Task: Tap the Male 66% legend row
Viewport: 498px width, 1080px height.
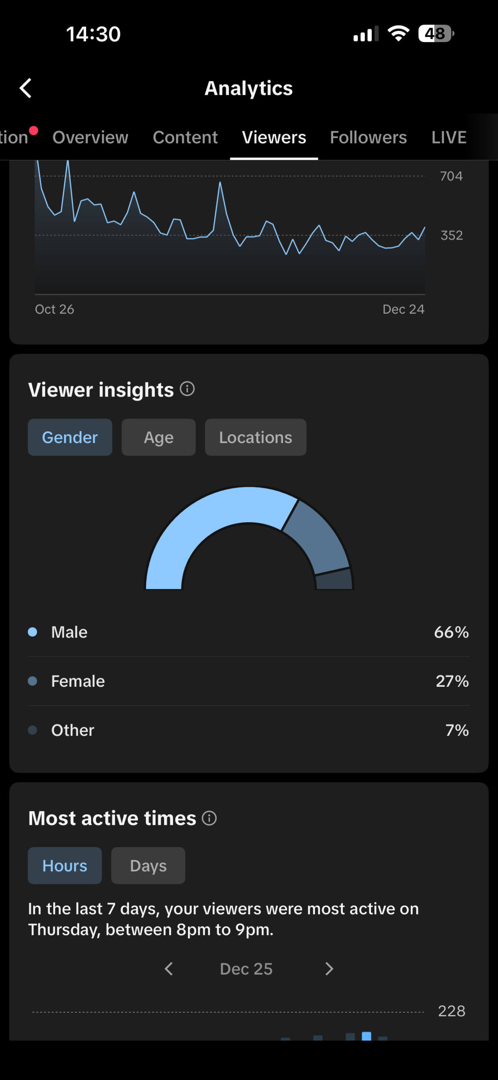Action: [249, 632]
